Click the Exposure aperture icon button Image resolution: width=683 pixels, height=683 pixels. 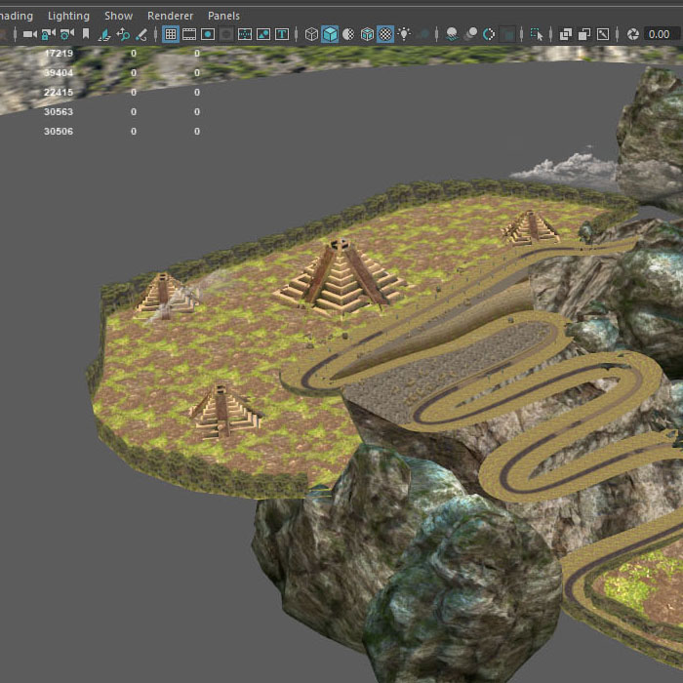[x=633, y=34]
